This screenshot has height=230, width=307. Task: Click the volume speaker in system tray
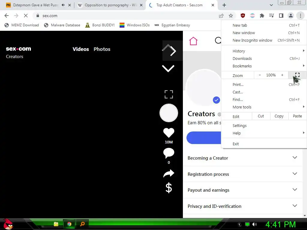[x=255, y=224]
